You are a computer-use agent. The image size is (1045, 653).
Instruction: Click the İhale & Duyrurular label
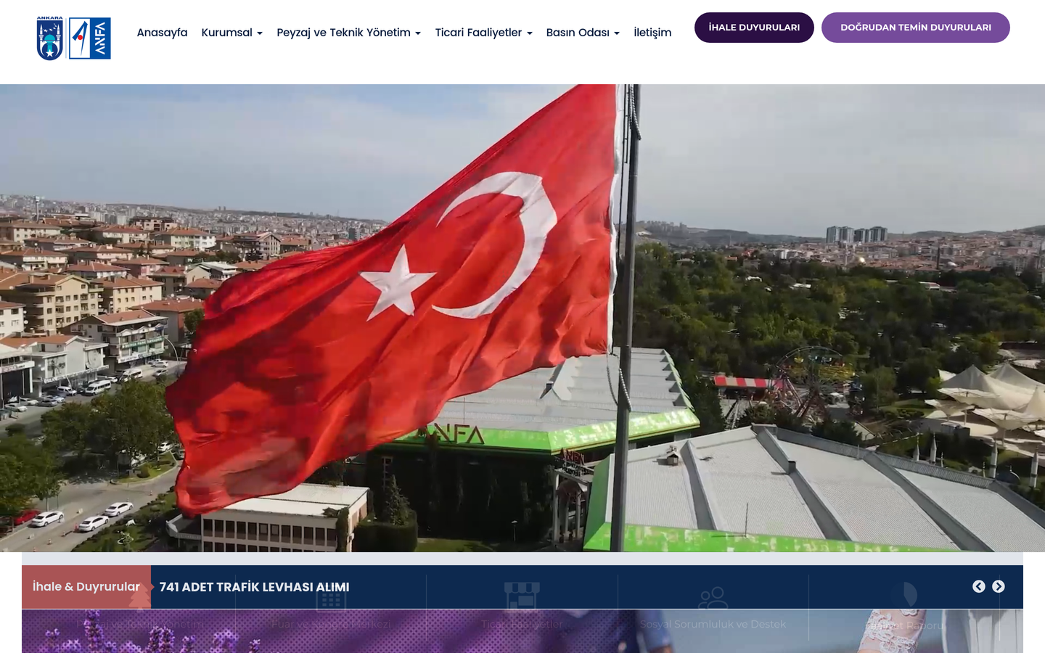86,587
